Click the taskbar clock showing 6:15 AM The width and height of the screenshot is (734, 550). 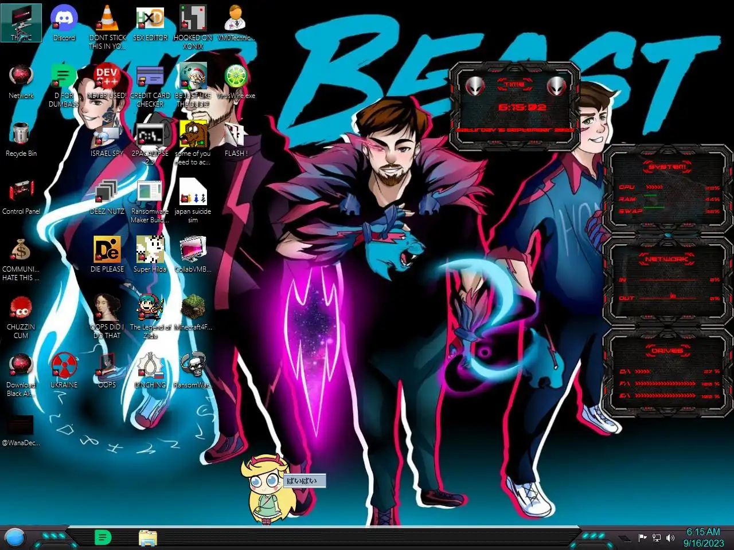[x=704, y=537]
